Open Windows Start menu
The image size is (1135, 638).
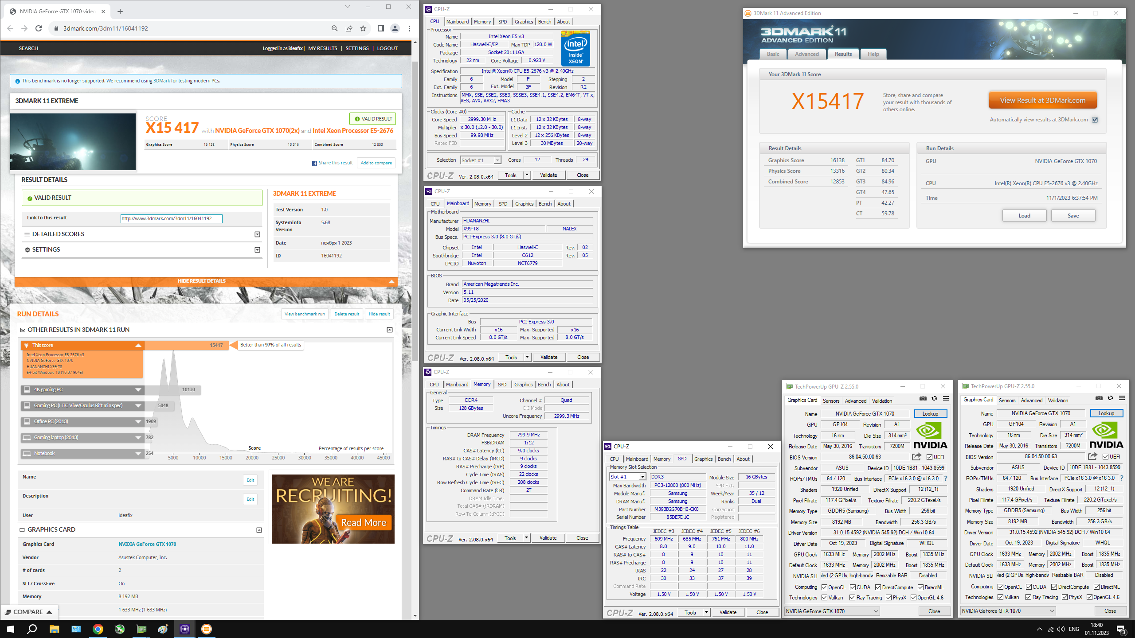point(11,629)
